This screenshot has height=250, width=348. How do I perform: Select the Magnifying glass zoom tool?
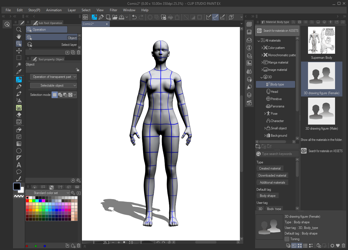[x=19, y=30]
